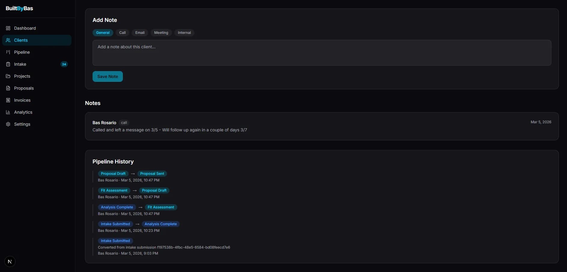Click the Proposals document icon

coord(8,88)
